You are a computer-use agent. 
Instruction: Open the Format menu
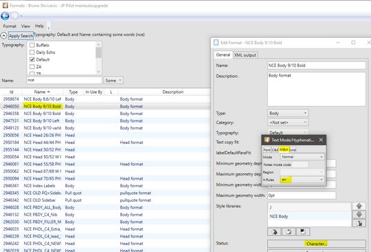click(10, 26)
